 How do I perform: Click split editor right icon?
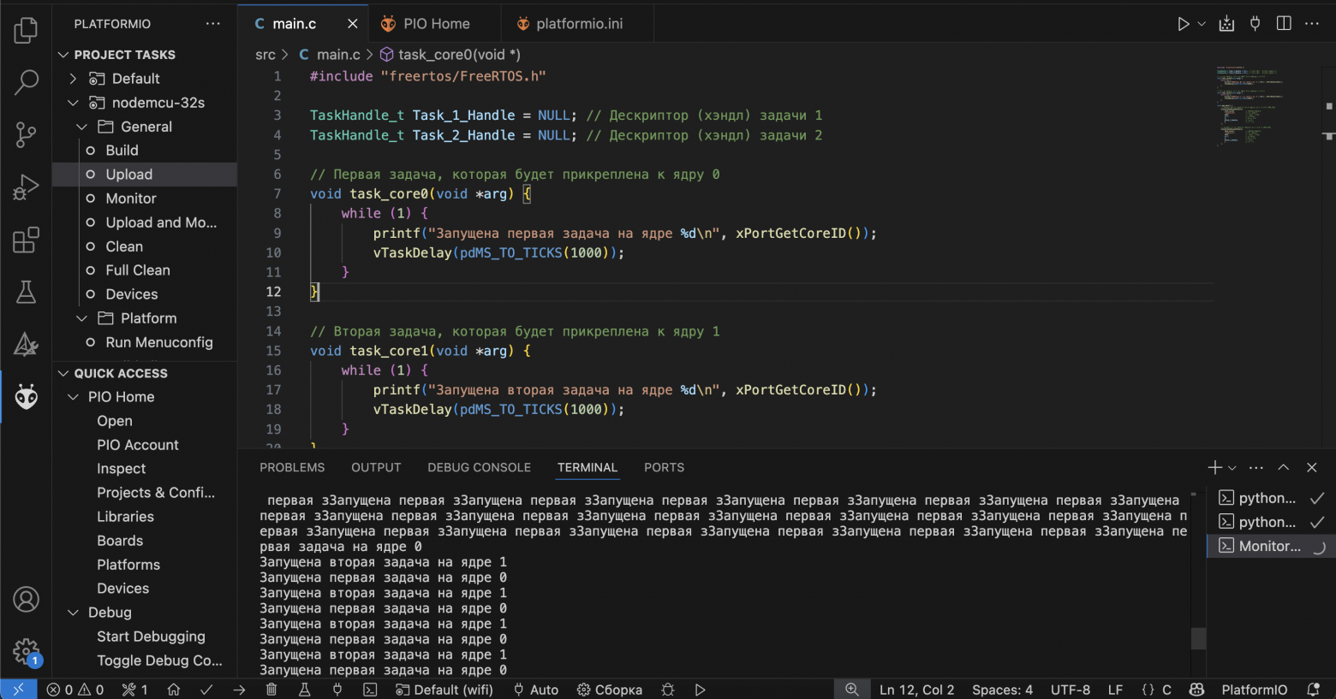1284,24
